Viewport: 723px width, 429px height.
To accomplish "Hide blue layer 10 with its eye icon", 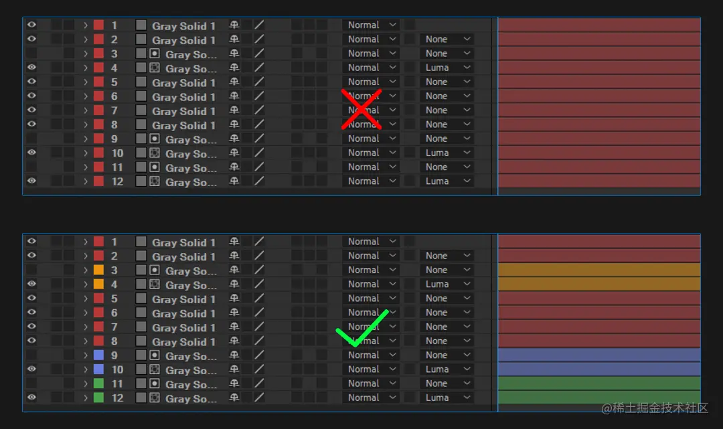I will (x=31, y=369).
